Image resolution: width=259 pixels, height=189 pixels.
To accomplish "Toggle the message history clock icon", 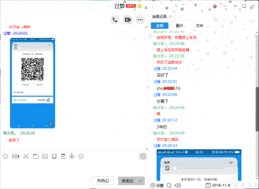I will [x=143, y=156].
